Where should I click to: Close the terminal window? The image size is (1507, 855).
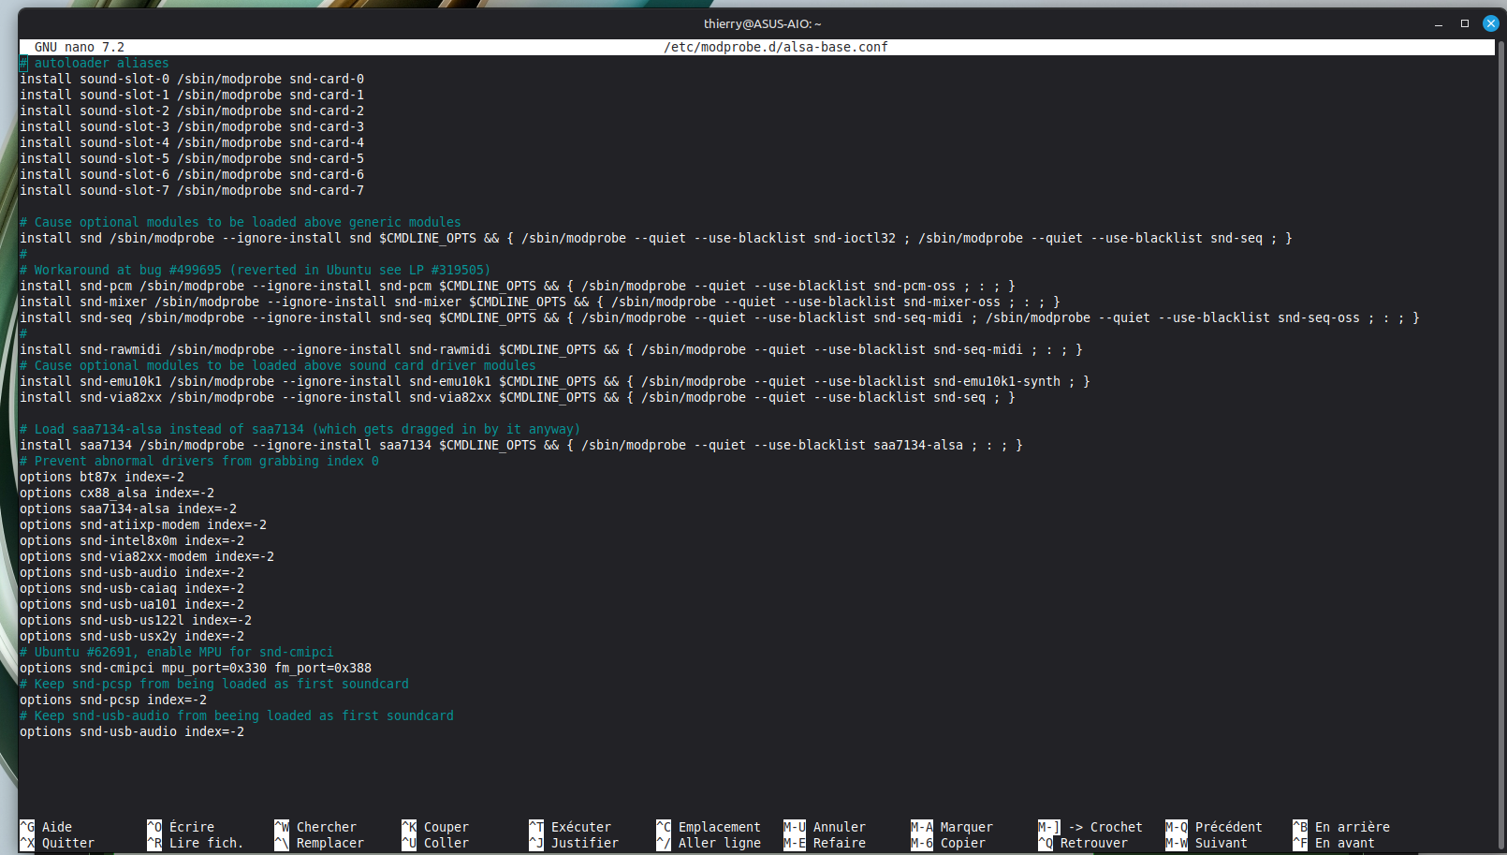1490,23
